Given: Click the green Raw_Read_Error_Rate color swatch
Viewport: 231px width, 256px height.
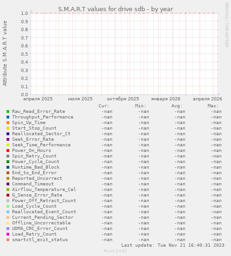Looking at the screenshot, I should (8, 112).
